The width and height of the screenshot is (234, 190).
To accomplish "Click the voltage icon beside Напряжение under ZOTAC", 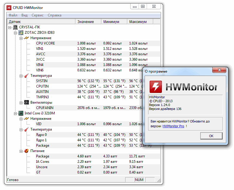I will pos(27,38).
